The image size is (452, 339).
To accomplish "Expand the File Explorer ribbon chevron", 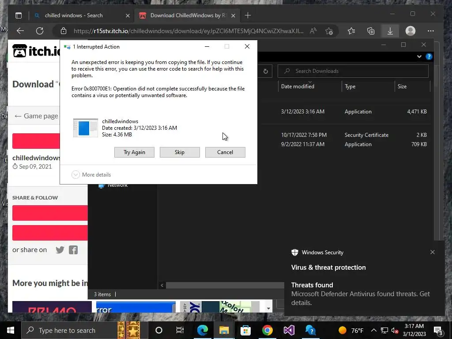I will tap(419, 56).
